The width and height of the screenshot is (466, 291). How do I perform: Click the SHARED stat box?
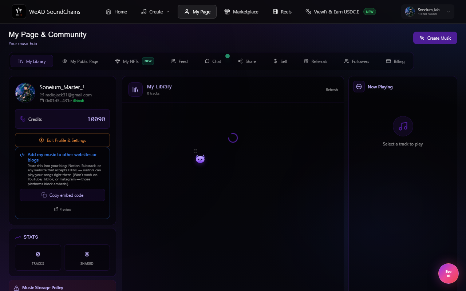pos(87,258)
